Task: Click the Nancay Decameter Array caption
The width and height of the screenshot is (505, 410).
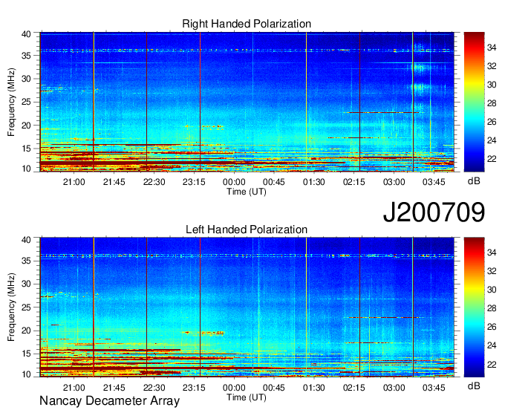Action: click(109, 401)
